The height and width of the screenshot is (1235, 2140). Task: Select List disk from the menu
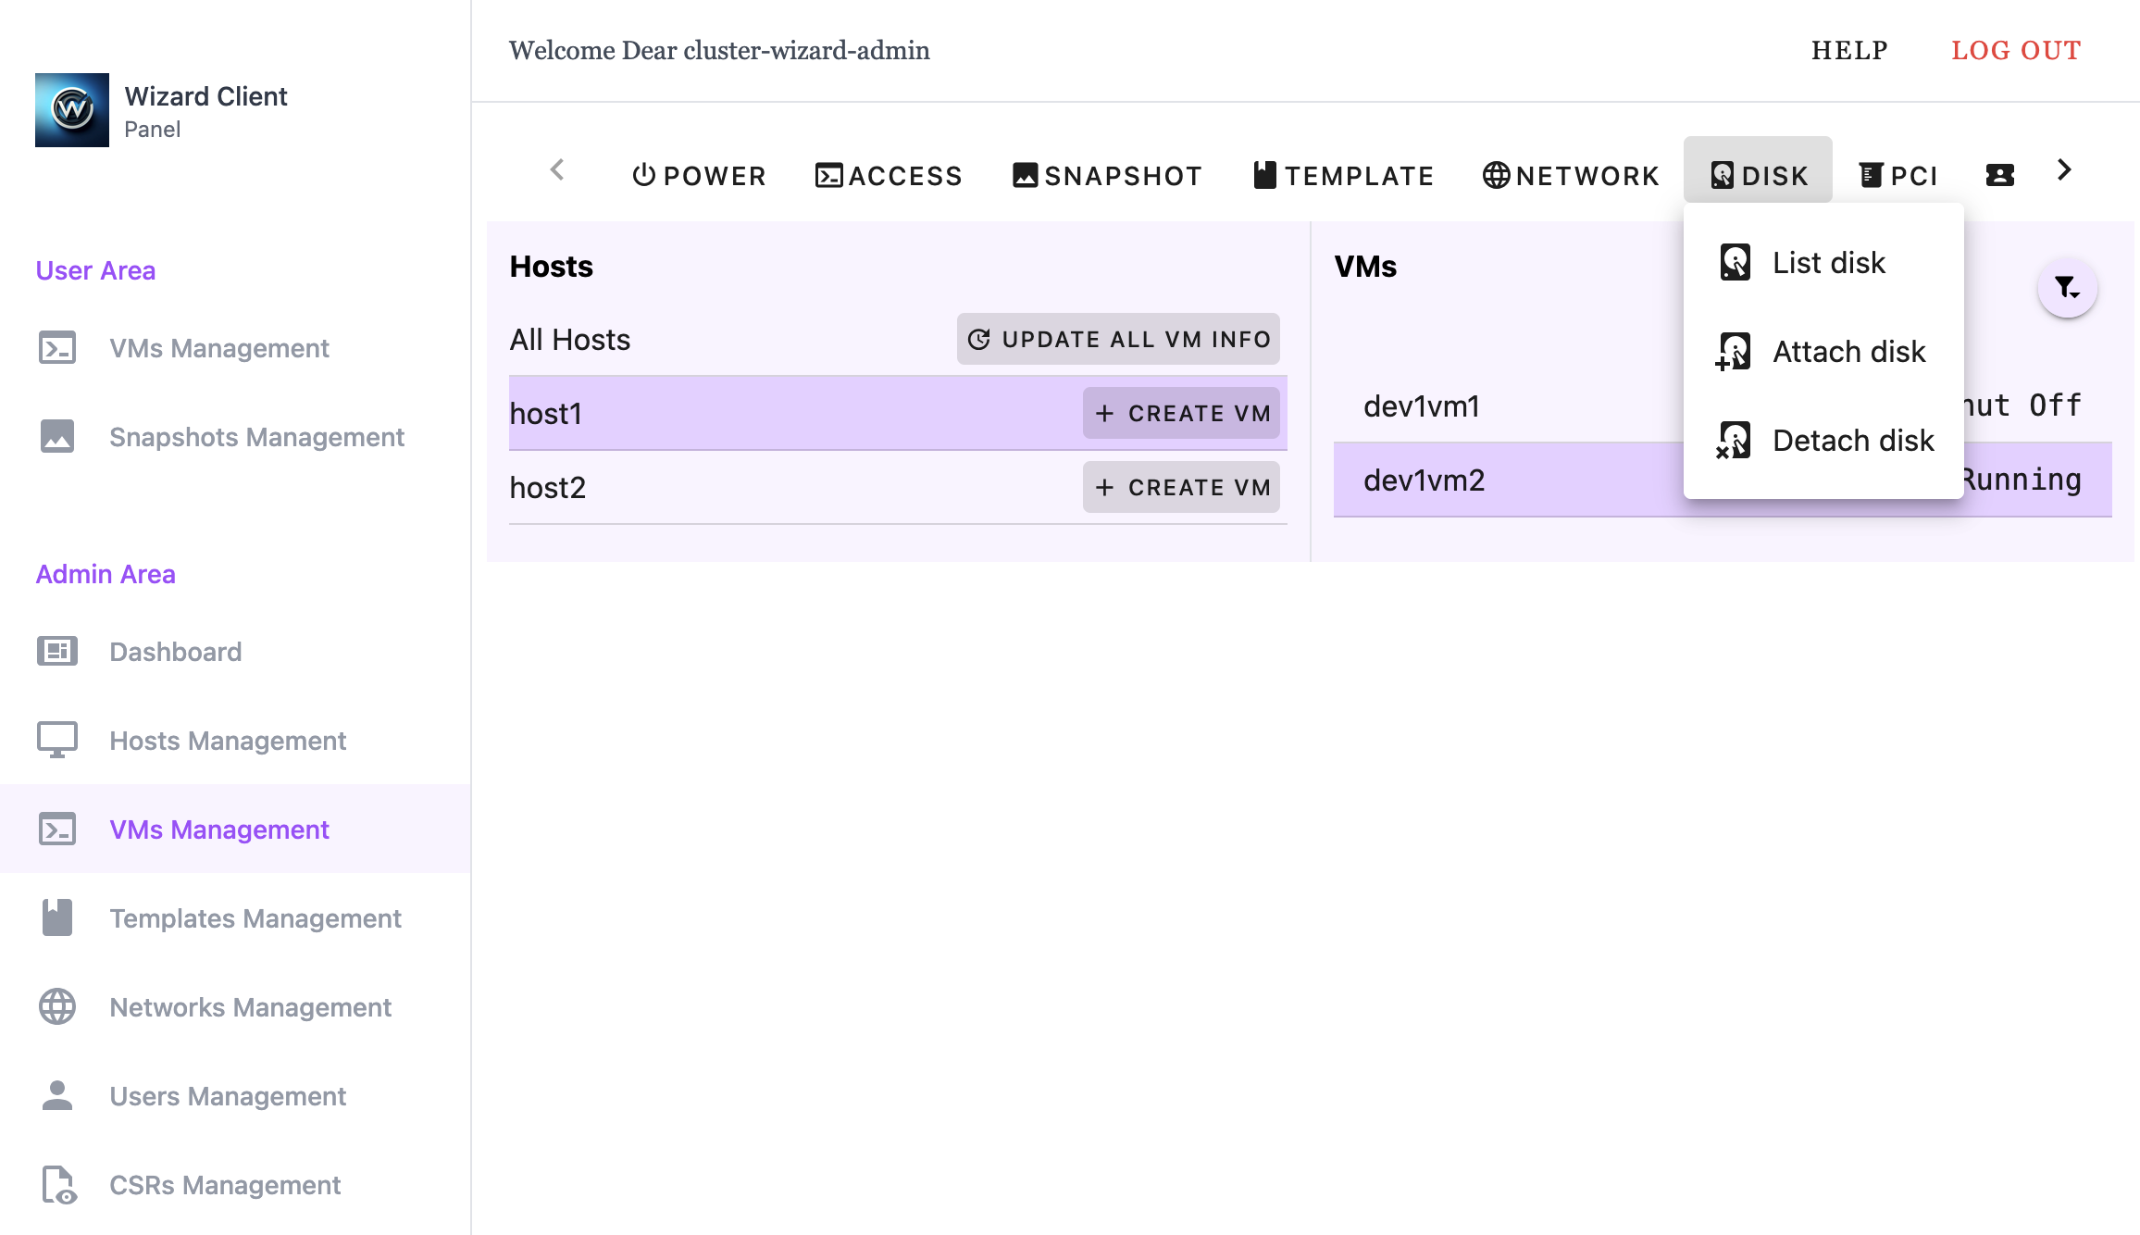coord(1828,263)
